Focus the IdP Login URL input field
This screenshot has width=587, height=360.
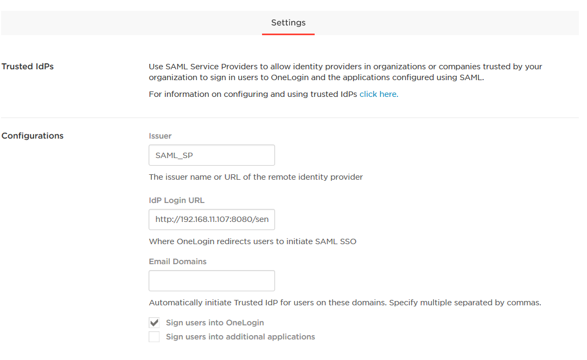[212, 220]
